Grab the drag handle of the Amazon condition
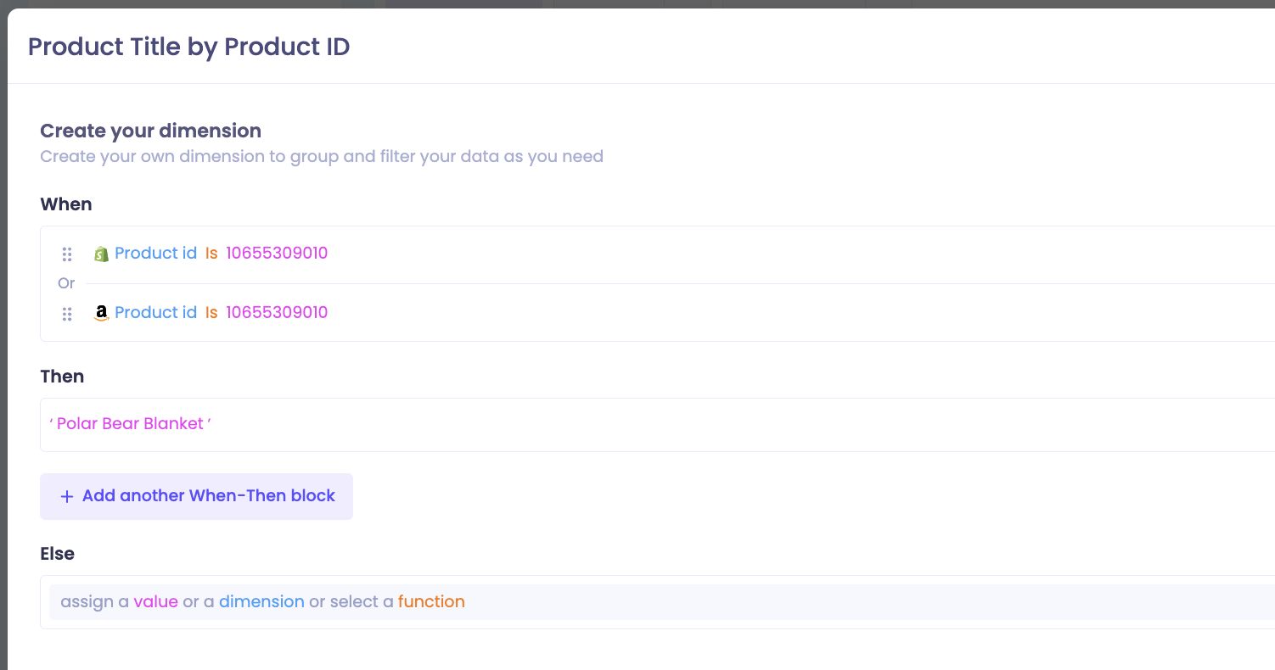Image resolution: width=1275 pixels, height=670 pixels. 67,314
